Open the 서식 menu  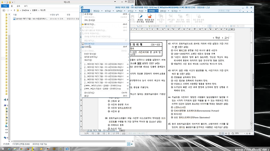[130, 11]
